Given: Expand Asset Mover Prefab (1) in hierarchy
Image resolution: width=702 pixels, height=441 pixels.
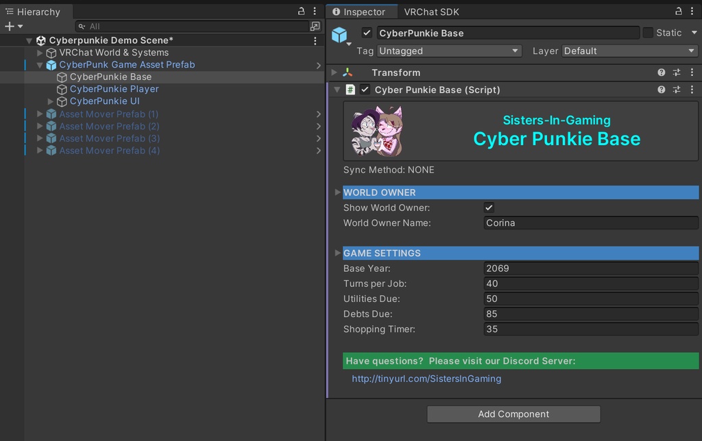Looking at the screenshot, I should (40, 114).
